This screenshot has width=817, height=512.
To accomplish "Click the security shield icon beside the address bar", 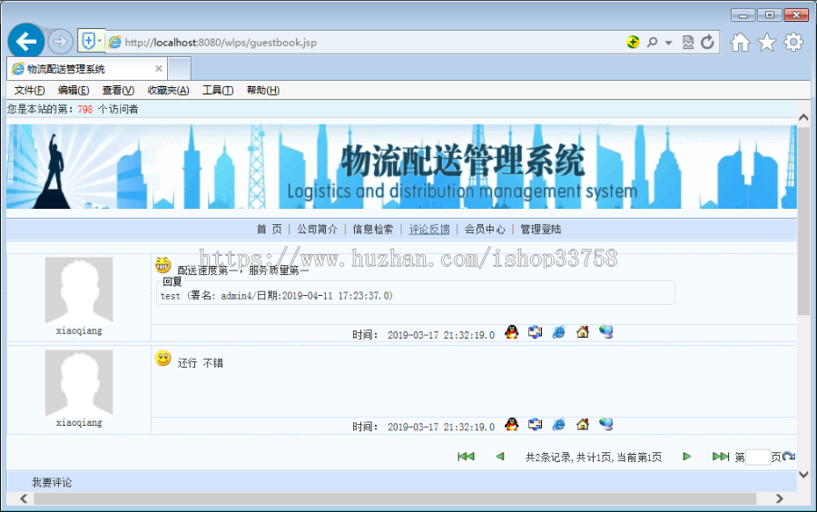I will (89, 41).
